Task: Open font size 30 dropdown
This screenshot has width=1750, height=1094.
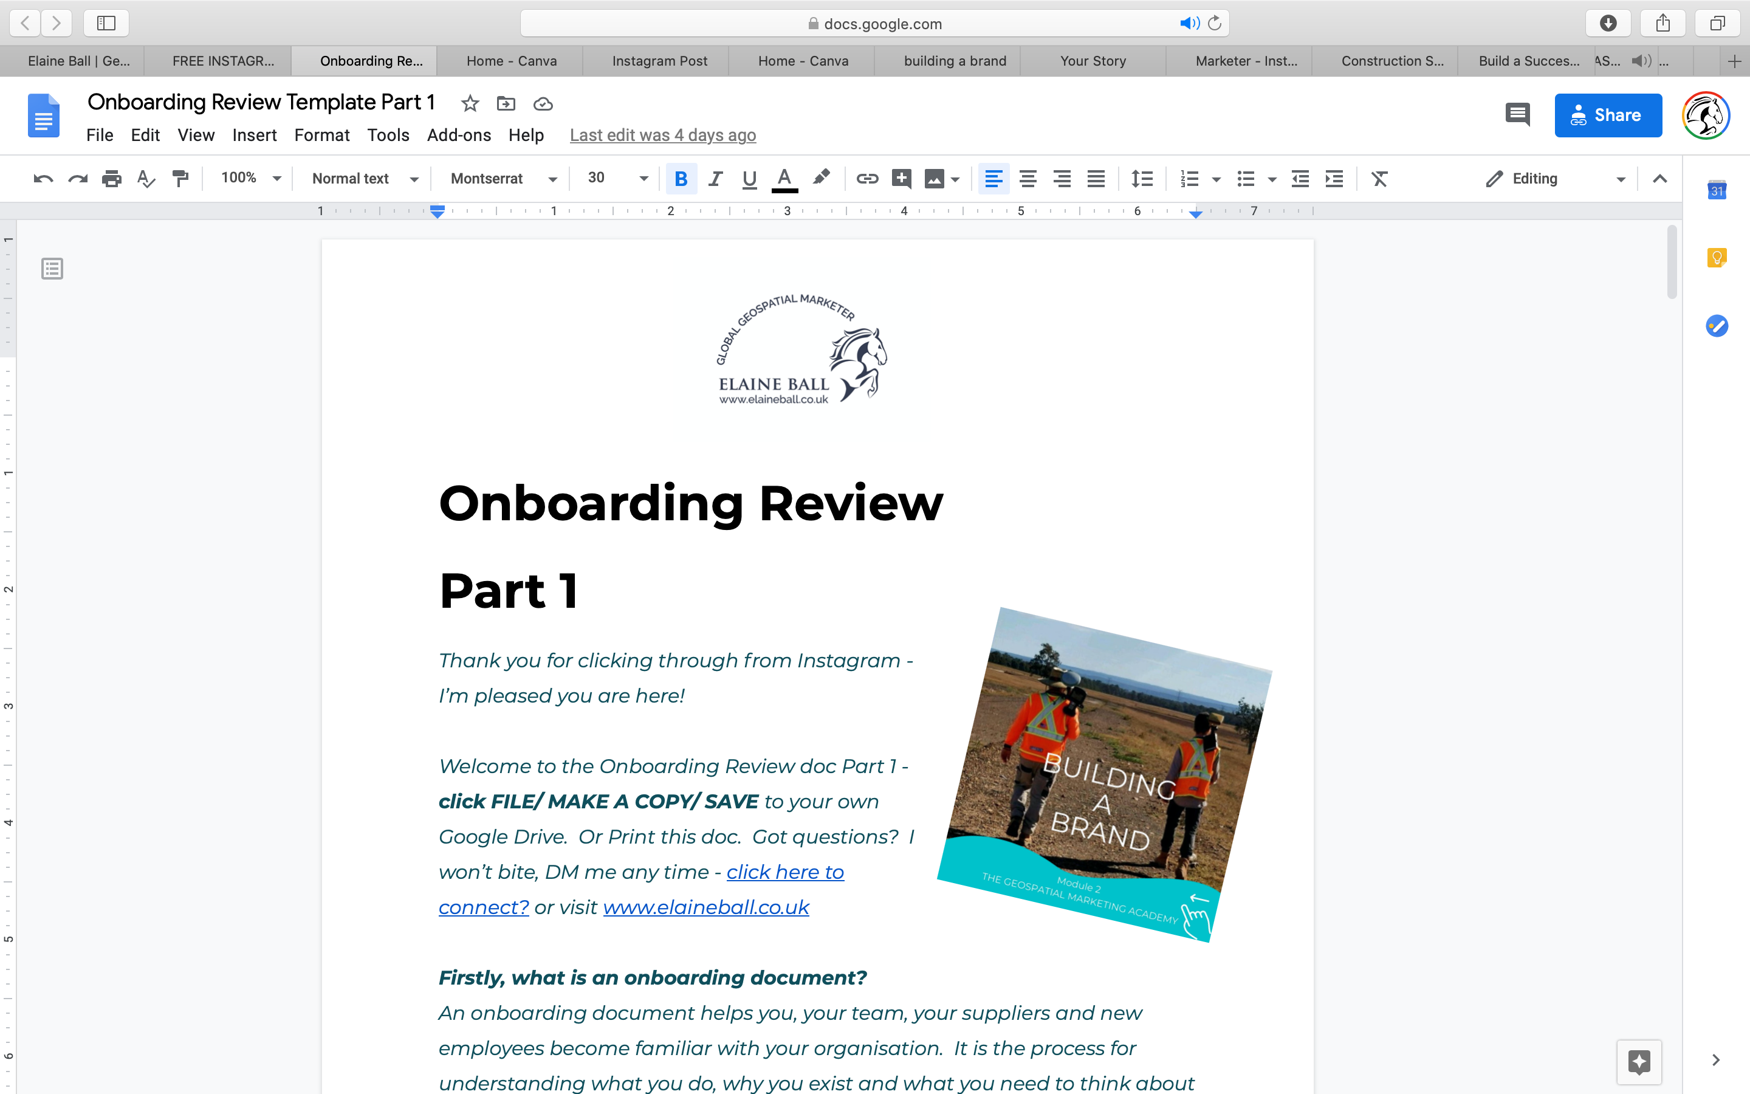Action: point(617,178)
